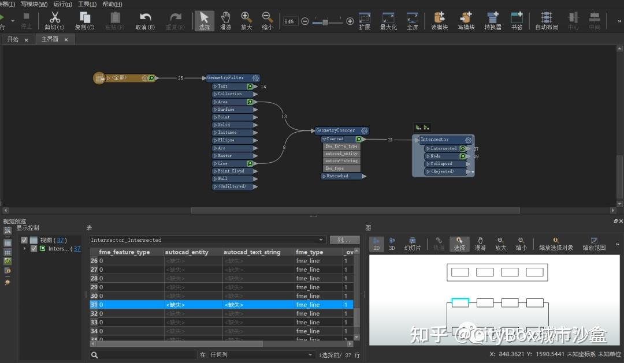Click the 最大化 toolbar icon
The height and width of the screenshot is (363, 624).
point(388,21)
